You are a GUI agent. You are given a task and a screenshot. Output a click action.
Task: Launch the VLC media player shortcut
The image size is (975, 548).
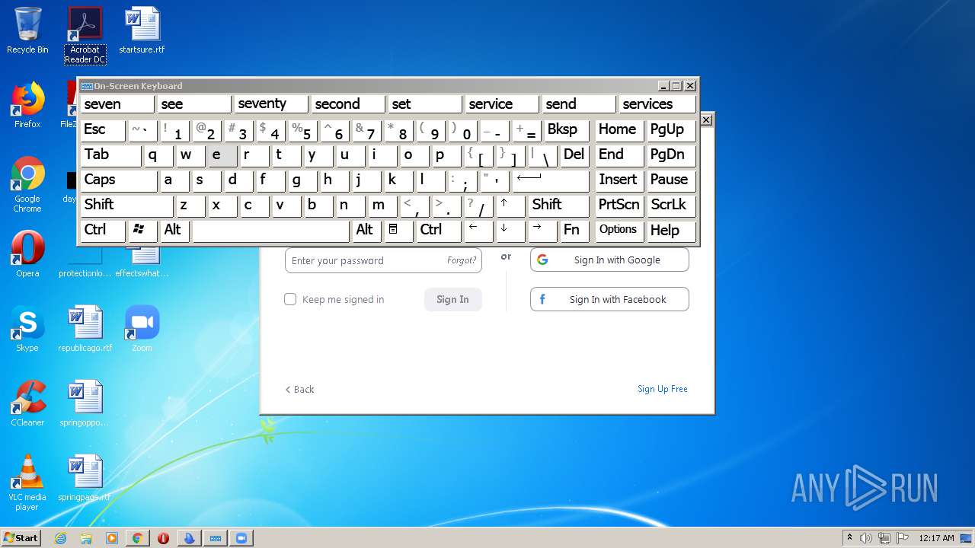click(27, 483)
